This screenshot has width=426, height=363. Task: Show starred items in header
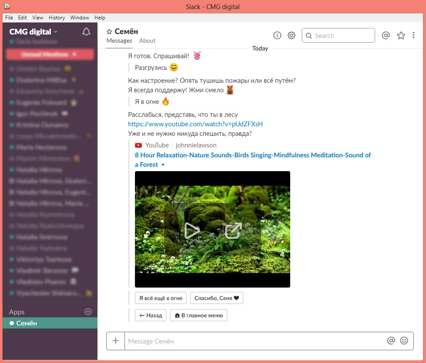point(401,35)
